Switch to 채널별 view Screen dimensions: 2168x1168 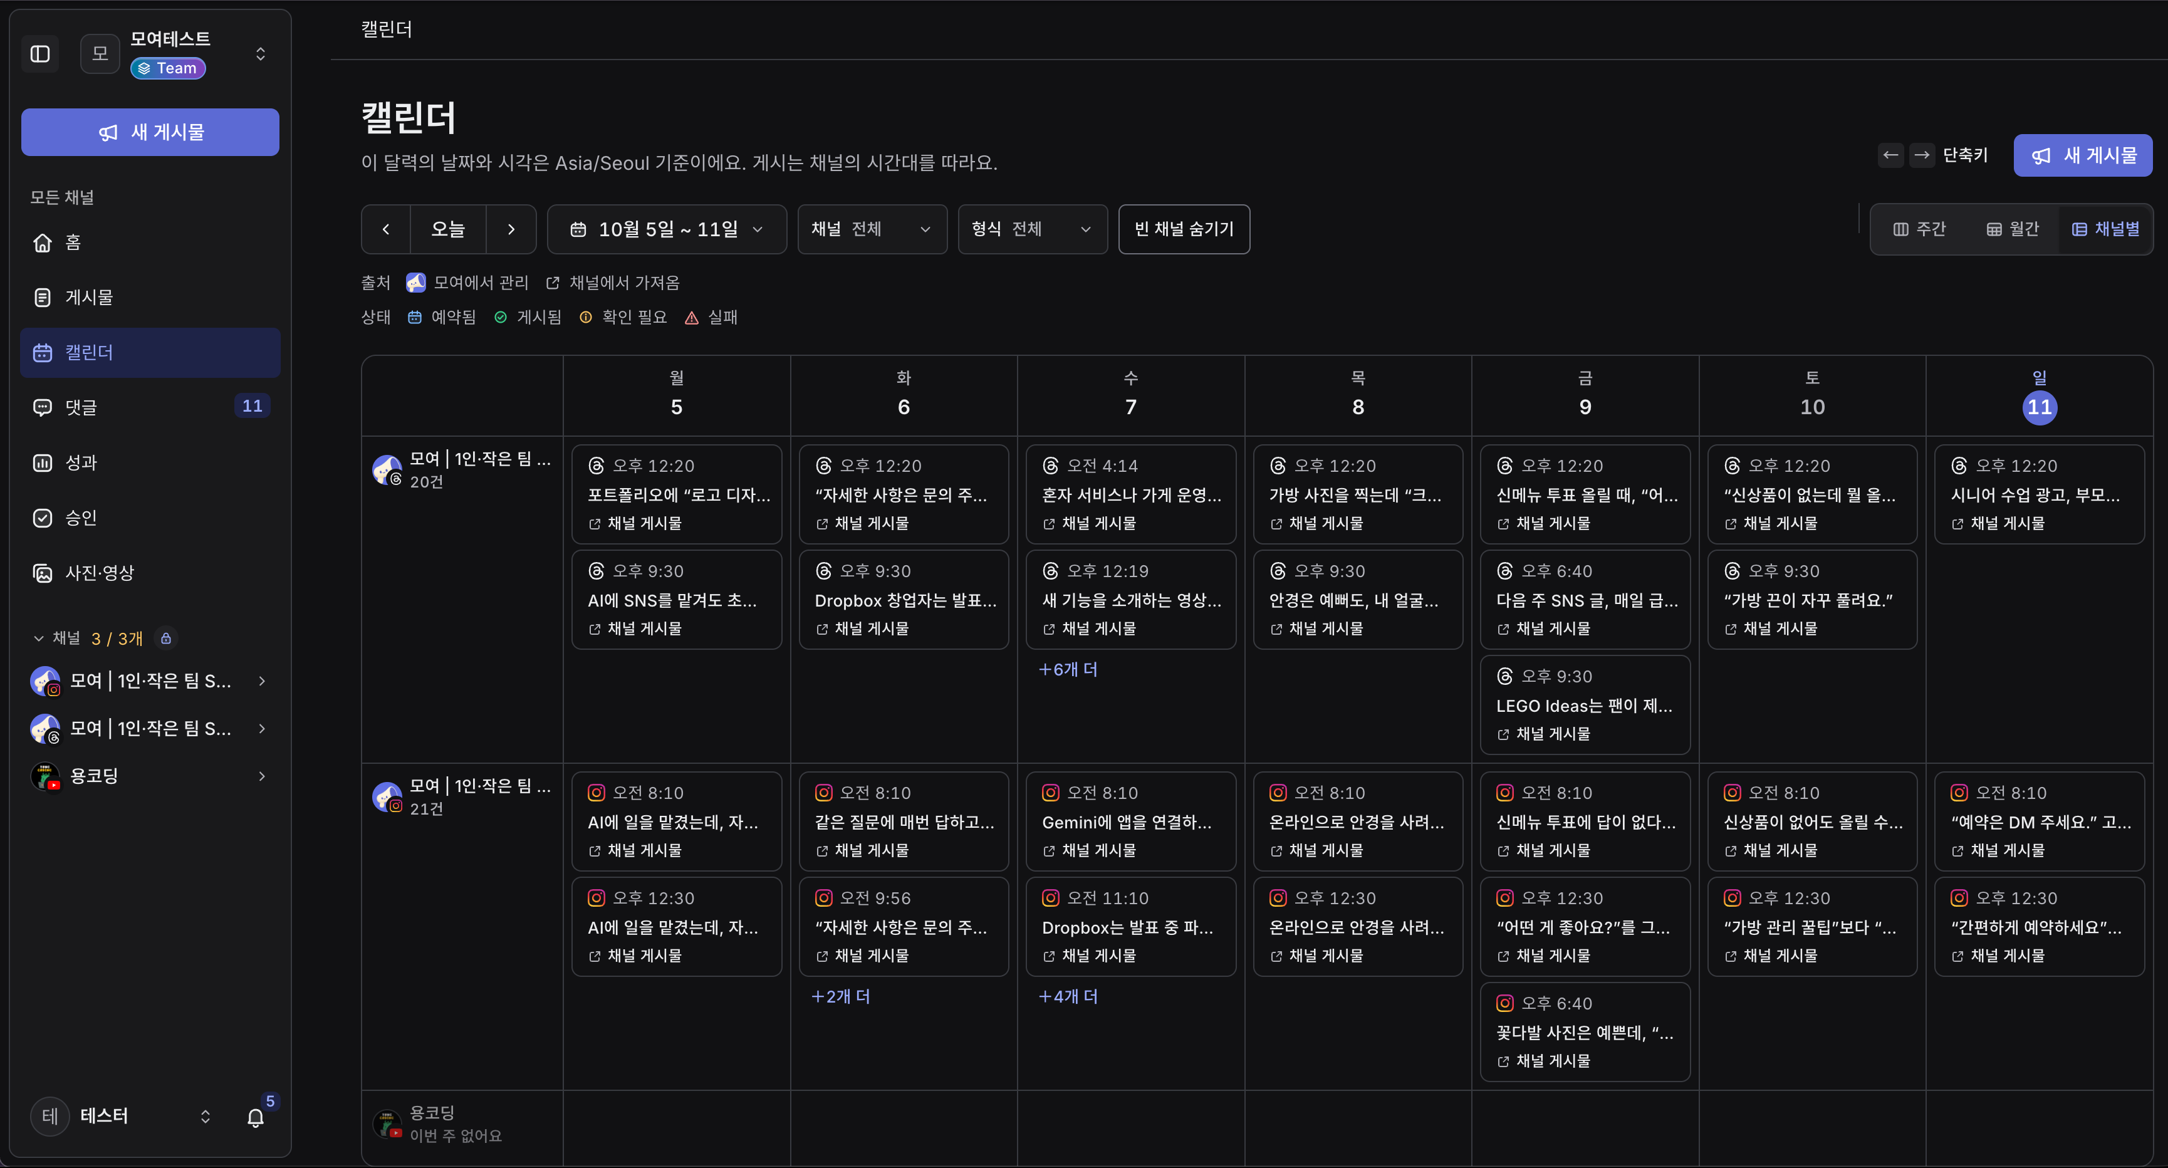click(2106, 229)
